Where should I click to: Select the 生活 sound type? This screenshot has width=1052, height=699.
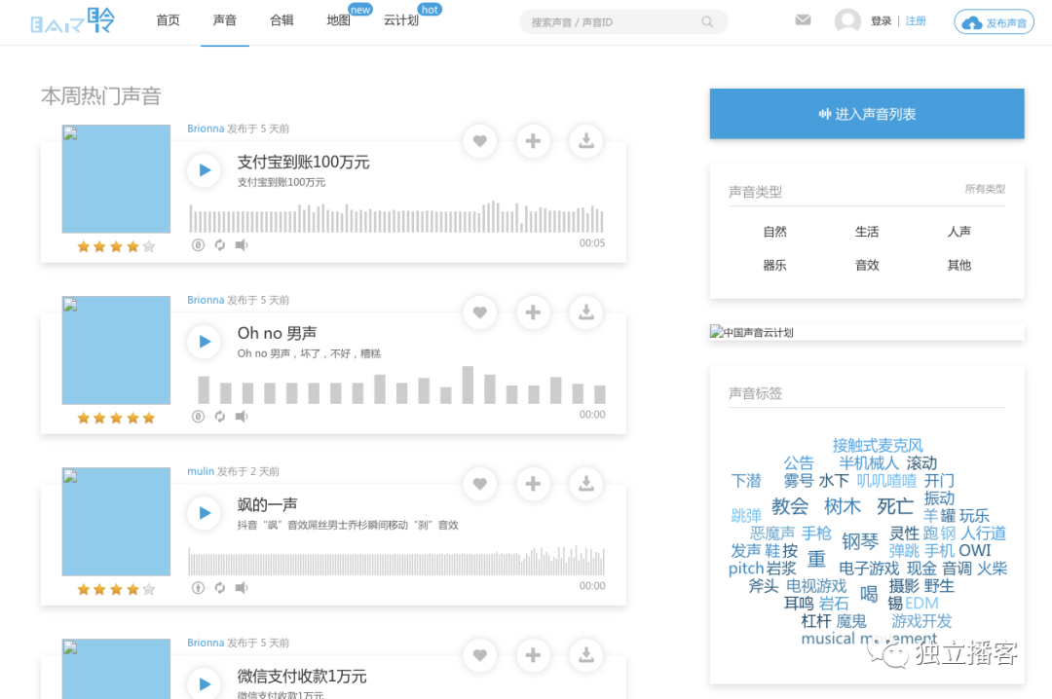(x=867, y=232)
